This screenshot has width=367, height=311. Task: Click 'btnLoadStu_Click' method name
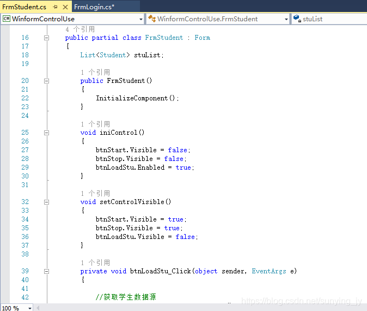(x=161, y=271)
